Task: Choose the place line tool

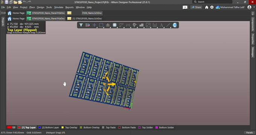Action: pyautogui.click(x=168, y=25)
